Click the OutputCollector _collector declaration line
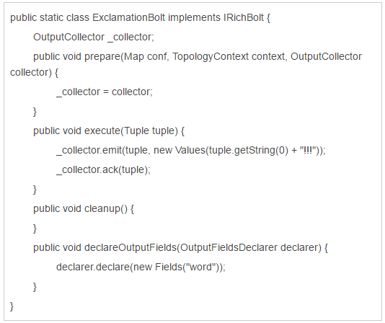The height and width of the screenshot is (323, 385). click(94, 37)
